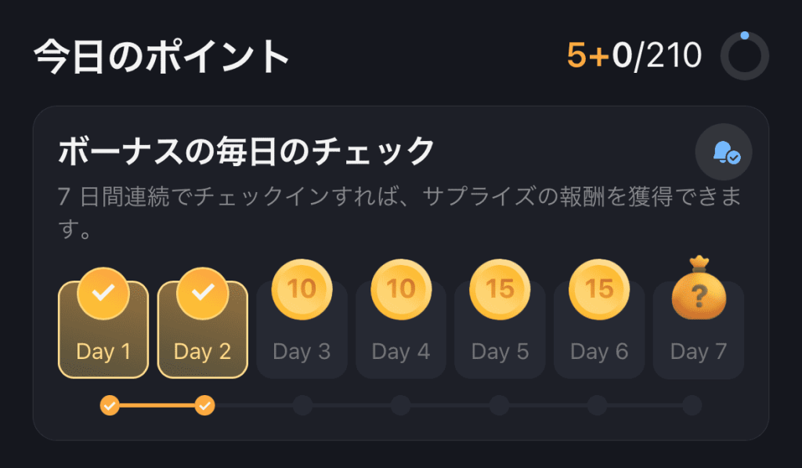Viewport: 802px width, 468px height.
Task: Click the orange progress line segment
Action: pyautogui.click(x=157, y=405)
